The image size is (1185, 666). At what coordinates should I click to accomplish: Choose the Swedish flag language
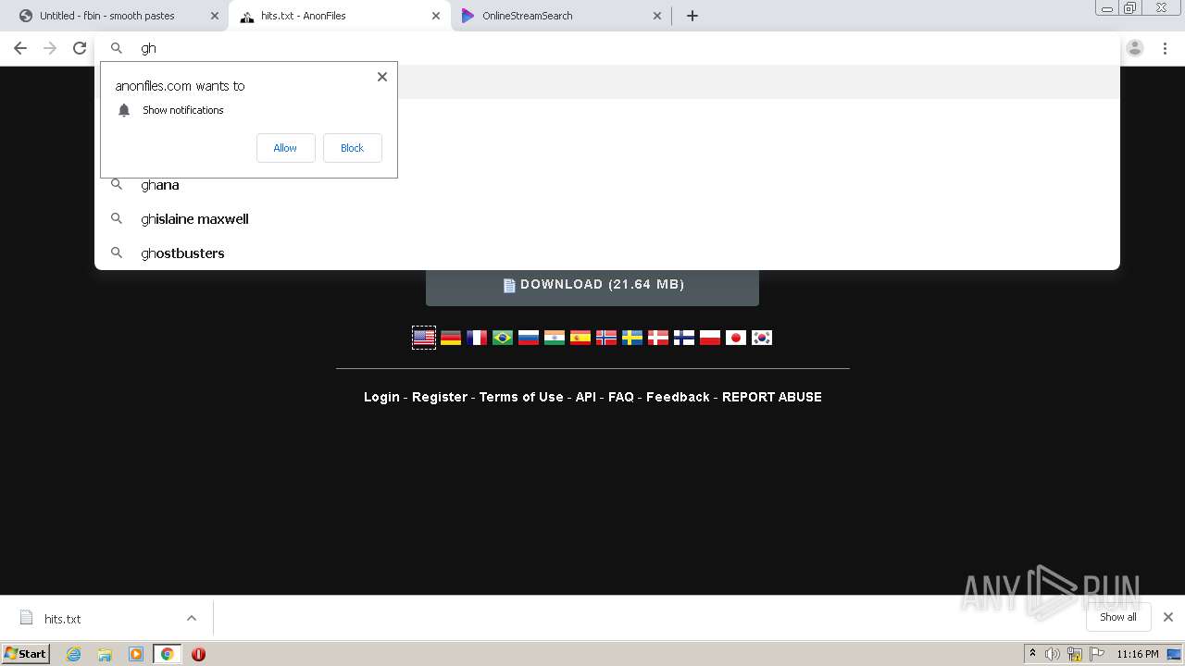(632, 338)
